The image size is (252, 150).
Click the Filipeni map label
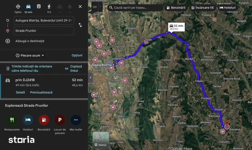click(199, 81)
